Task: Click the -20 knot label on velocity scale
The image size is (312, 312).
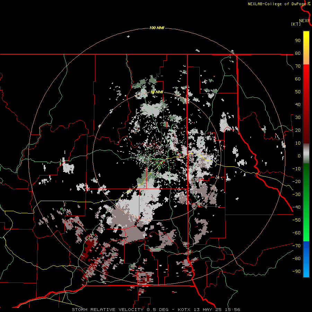Action: click(x=296, y=182)
